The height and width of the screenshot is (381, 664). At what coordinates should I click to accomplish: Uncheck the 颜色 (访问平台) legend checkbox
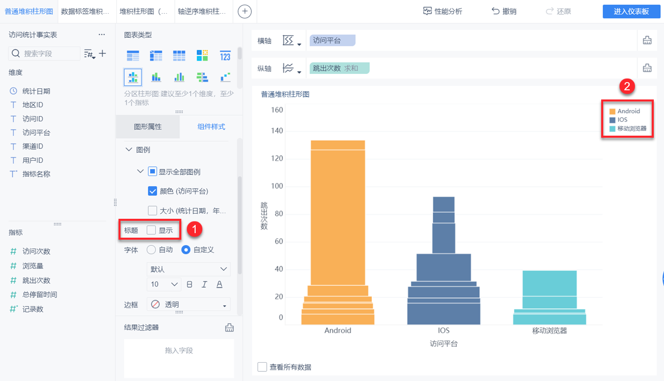click(x=152, y=191)
